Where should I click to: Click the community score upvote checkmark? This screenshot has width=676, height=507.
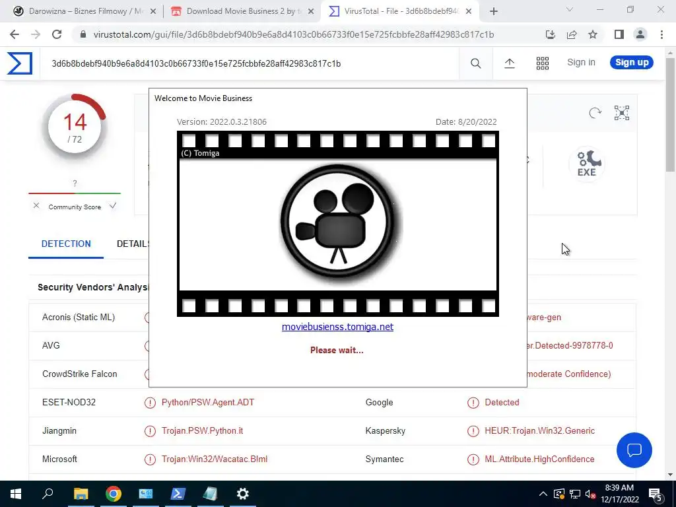tap(113, 206)
